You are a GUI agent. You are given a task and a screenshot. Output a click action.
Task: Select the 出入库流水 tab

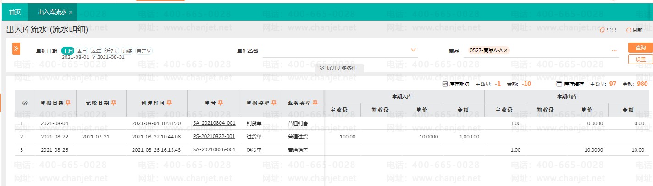pyautogui.click(x=52, y=12)
